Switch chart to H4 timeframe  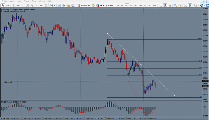pos(141,5)
